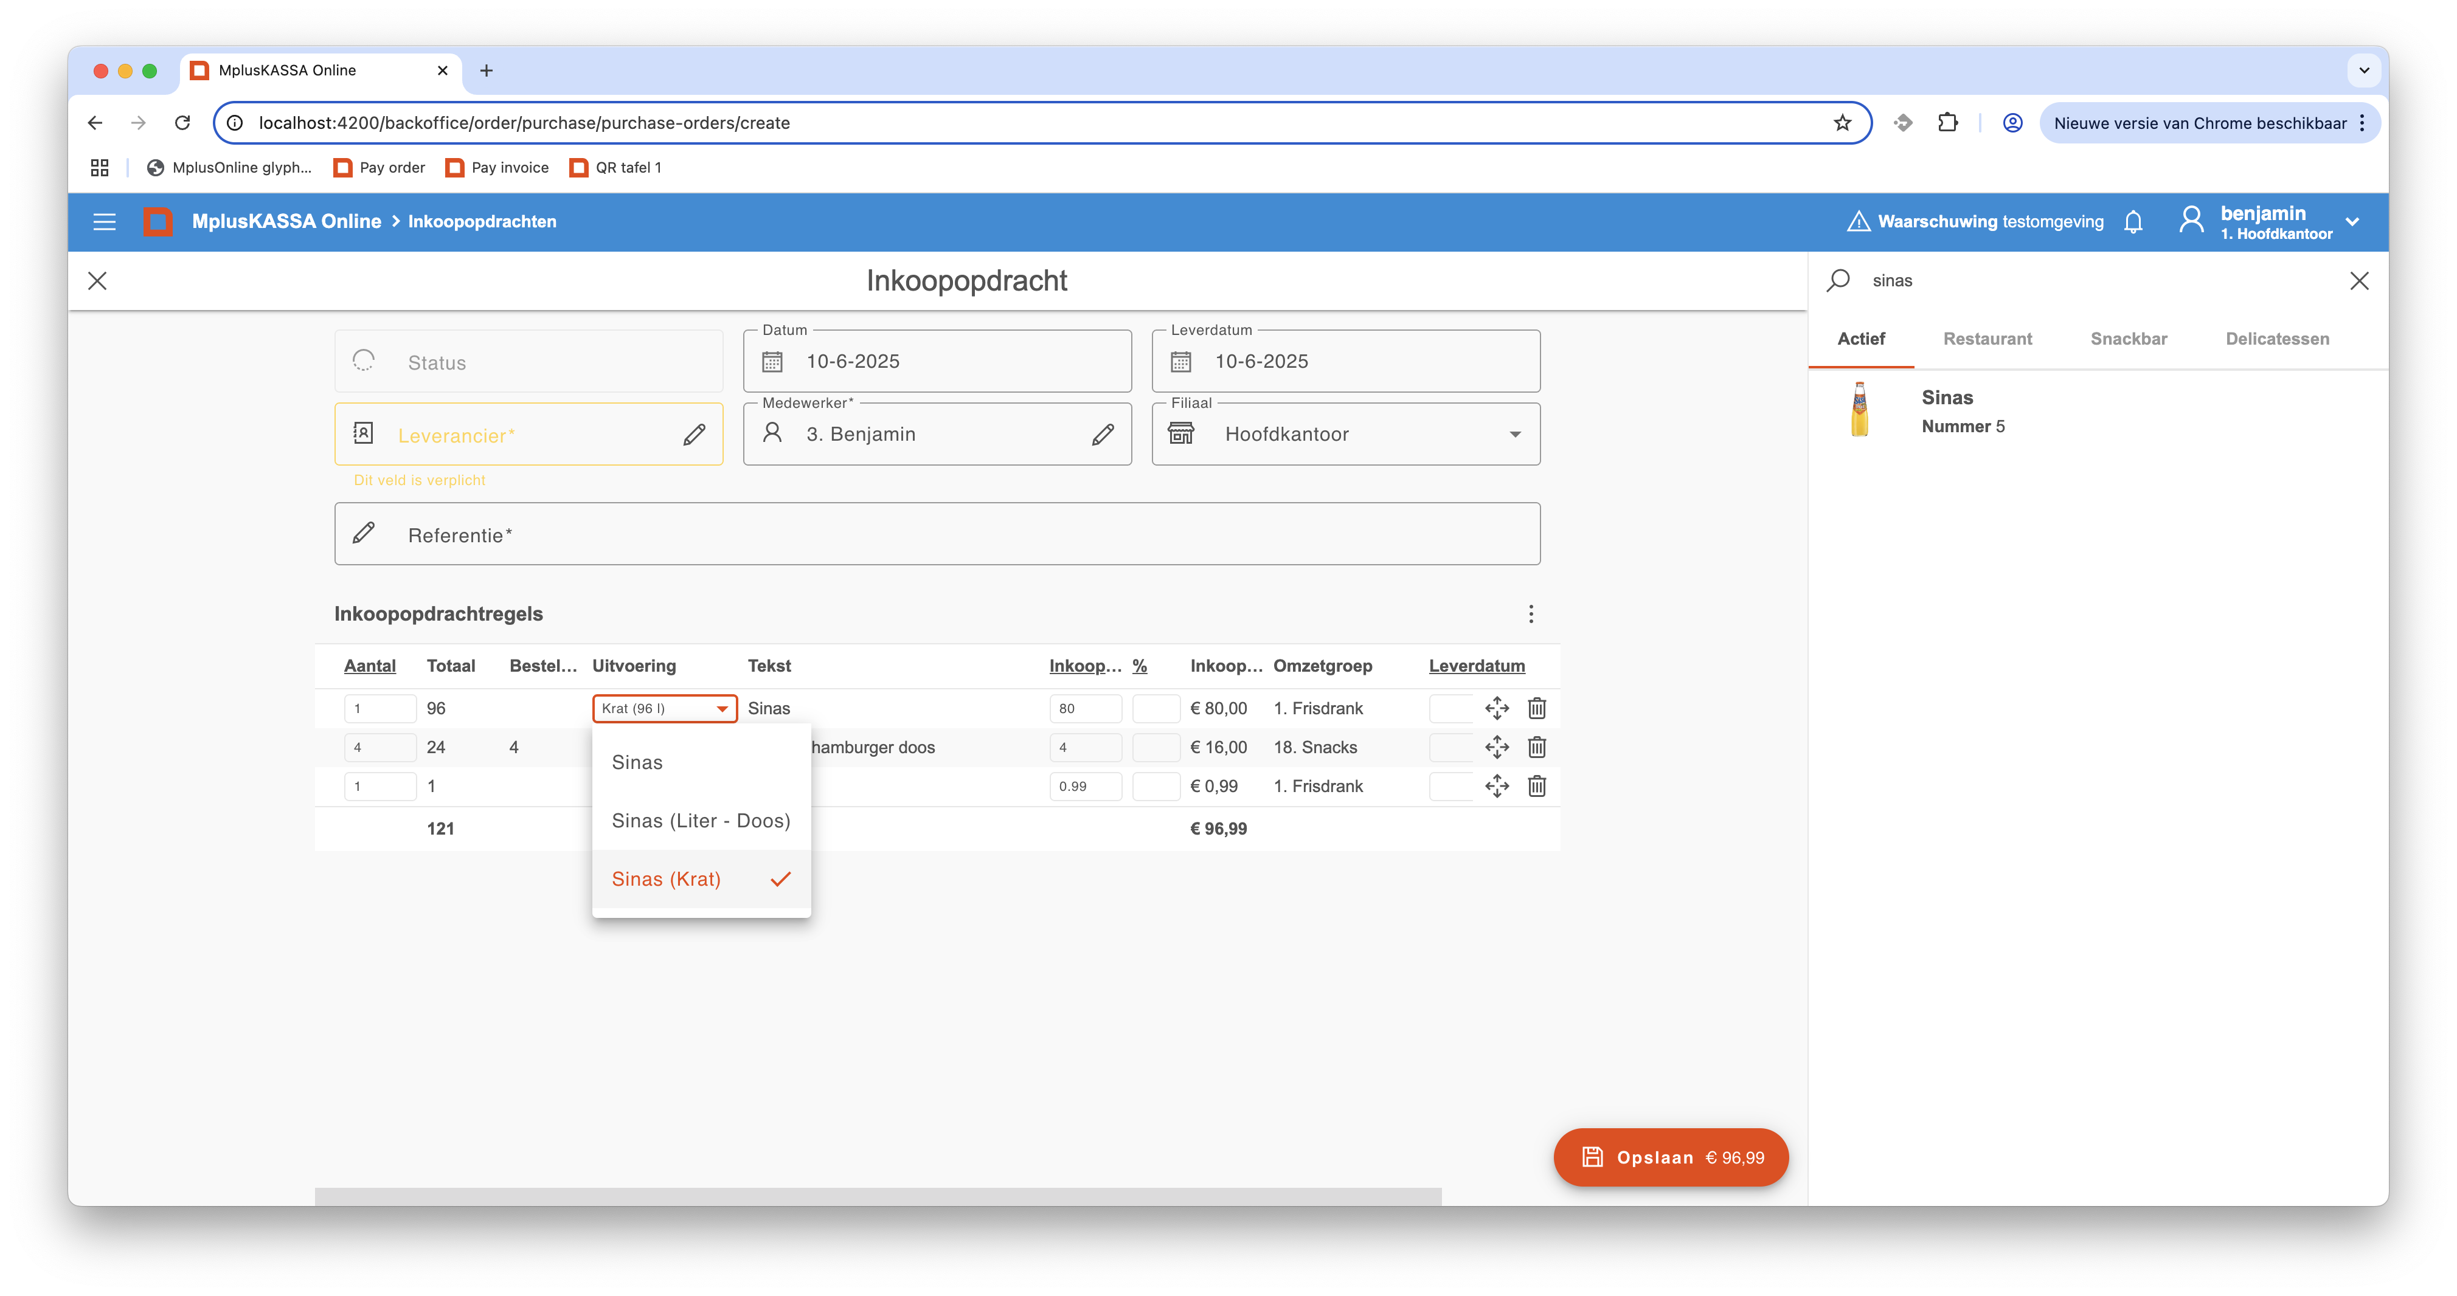Click the horizontal scrollbar at the bottom
The width and height of the screenshot is (2457, 1296).
pos(878,1197)
